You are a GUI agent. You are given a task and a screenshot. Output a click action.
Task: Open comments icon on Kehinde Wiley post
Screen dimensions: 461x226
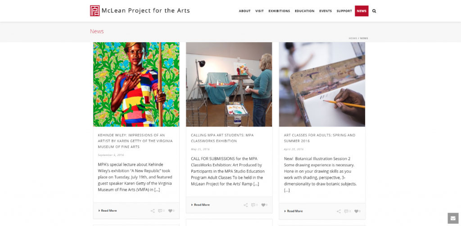pyautogui.click(x=161, y=211)
